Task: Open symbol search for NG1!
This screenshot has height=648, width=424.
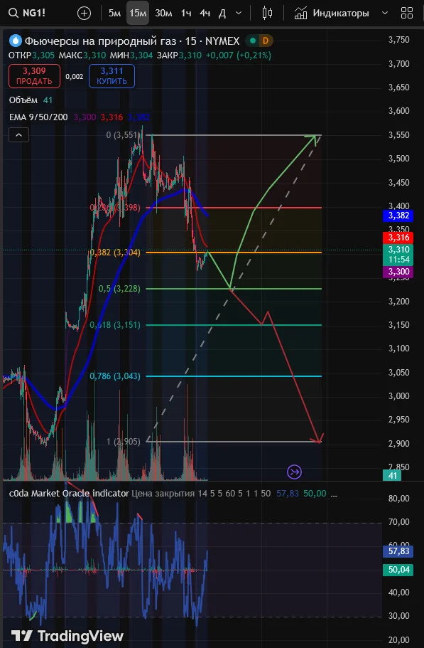Action: pos(27,14)
